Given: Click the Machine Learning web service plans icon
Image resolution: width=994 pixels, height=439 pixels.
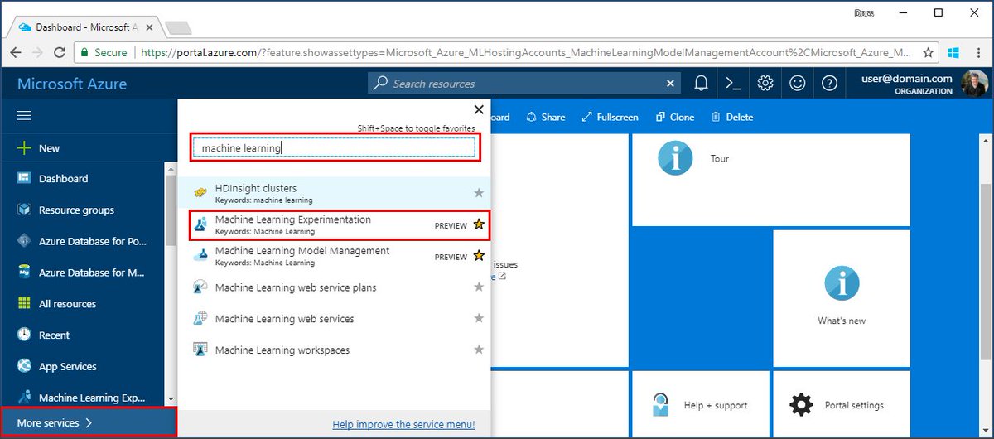Looking at the screenshot, I should pyautogui.click(x=200, y=287).
